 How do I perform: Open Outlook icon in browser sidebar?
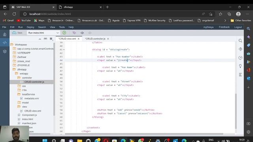point(249,78)
